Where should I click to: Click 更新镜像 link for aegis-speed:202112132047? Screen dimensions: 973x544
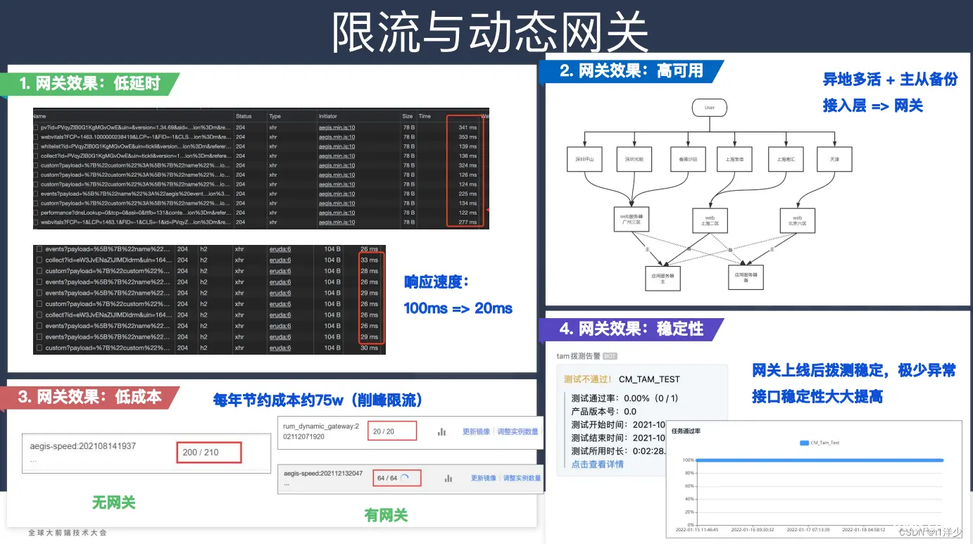coord(483,478)
